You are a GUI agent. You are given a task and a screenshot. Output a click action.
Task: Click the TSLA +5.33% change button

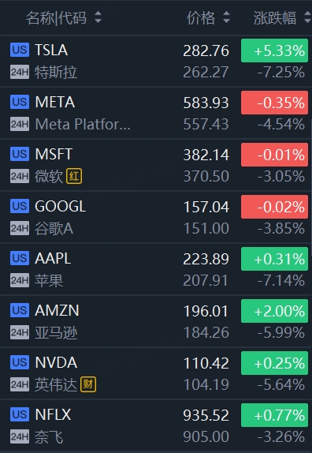click(274, 51)
